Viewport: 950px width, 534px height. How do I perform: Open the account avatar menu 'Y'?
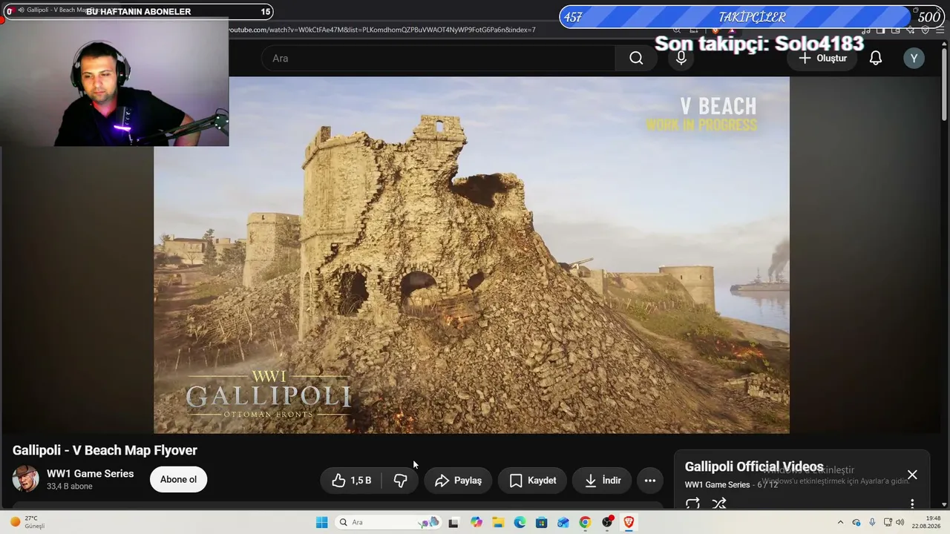(914, 59)
